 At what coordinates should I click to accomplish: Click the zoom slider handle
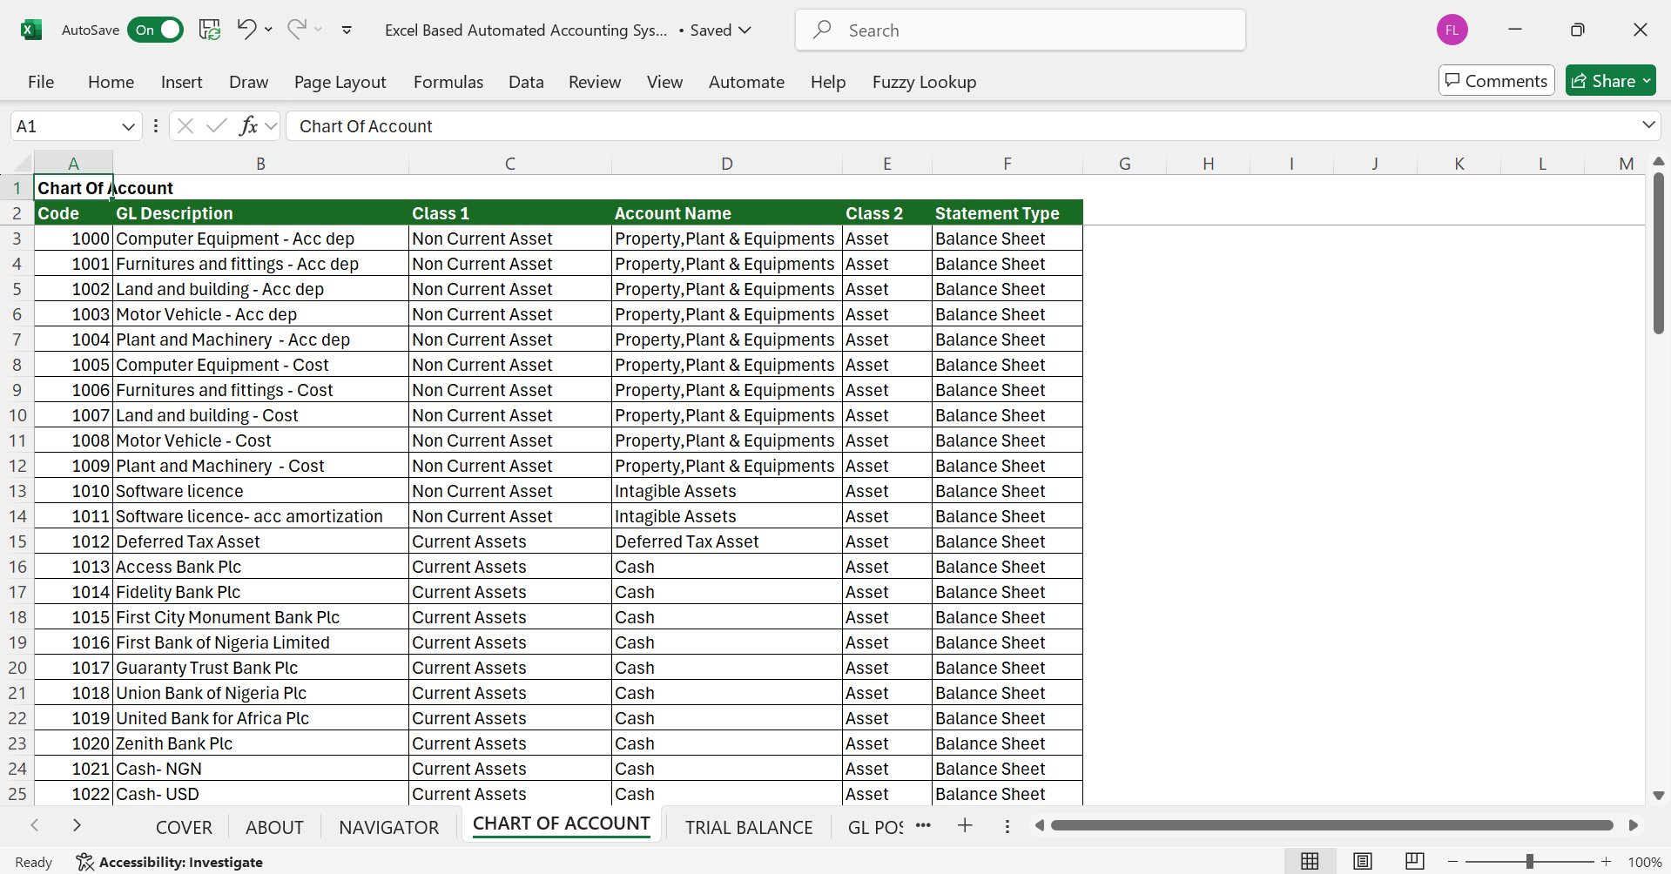pyautogui.click(x=1529, y=861)
